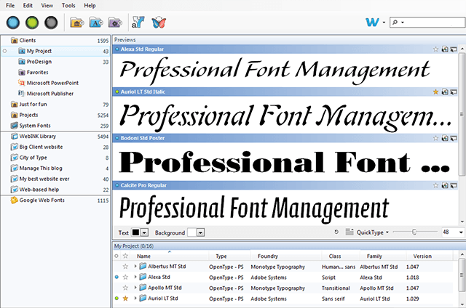Click the preview size slider handle
Image resolution: width=466 pixels, height=308 pixels.
click(x=414, y=232)
